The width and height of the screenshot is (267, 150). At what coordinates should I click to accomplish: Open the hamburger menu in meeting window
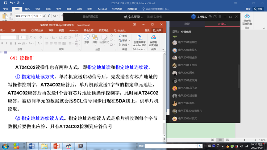tap(220, 17)
